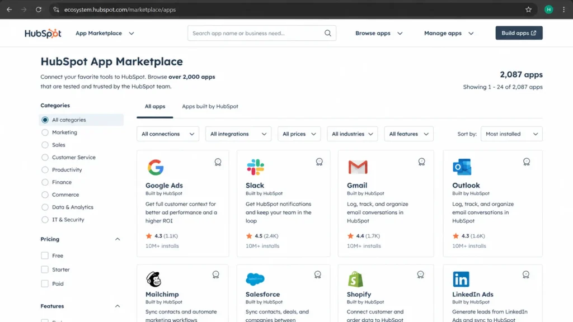Click certified badge on Mailchimp card

pos(216,274)
